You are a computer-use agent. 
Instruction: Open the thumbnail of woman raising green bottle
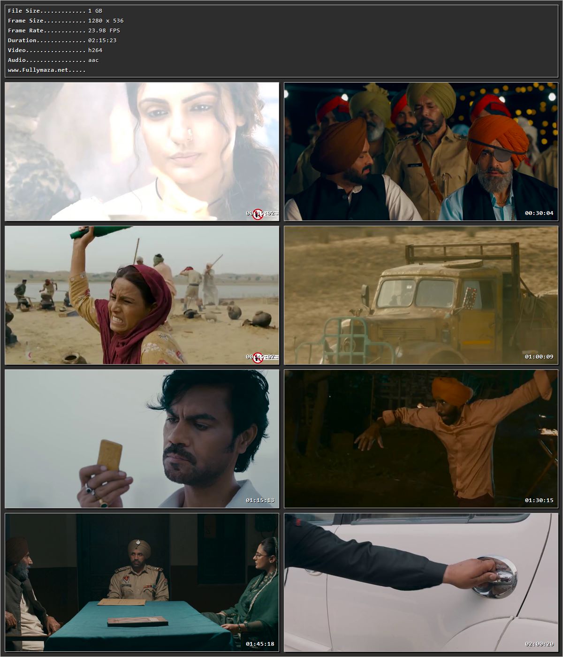(142, 295)
